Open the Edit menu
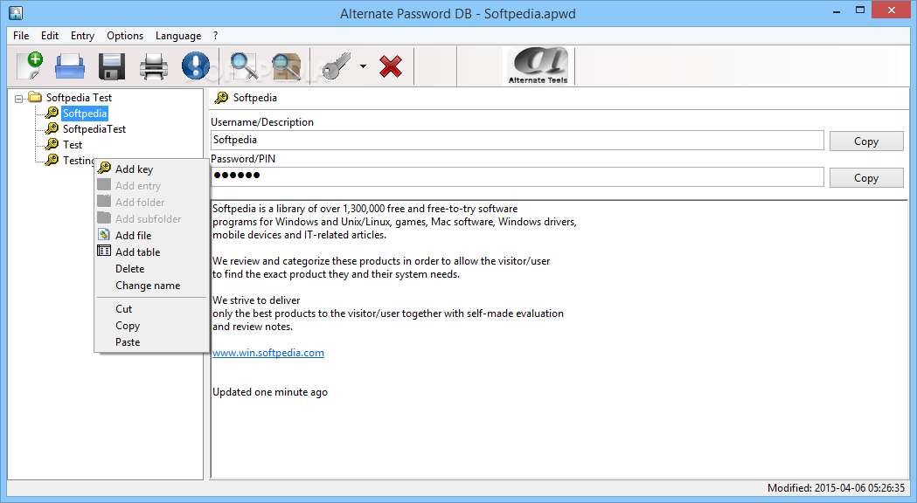Image resolution: width=917 pixels, height=503 pixels. click(50, 36)
